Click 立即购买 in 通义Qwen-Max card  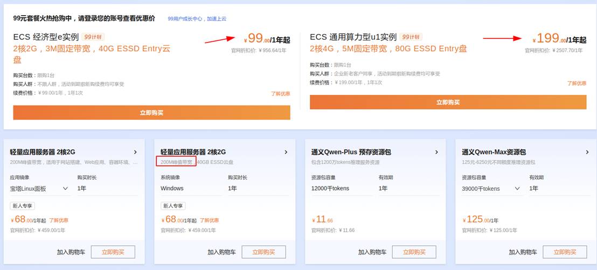click(565, 252)
